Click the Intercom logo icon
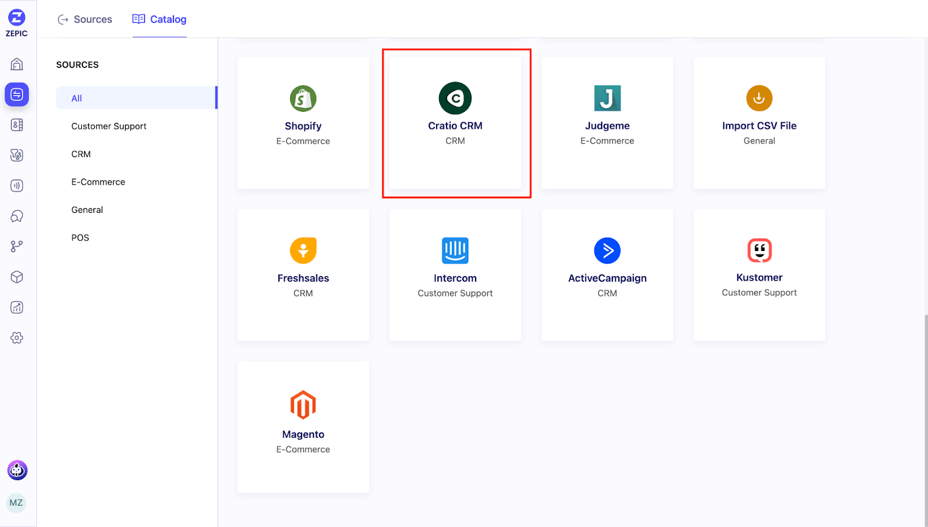 coord(455,250)
